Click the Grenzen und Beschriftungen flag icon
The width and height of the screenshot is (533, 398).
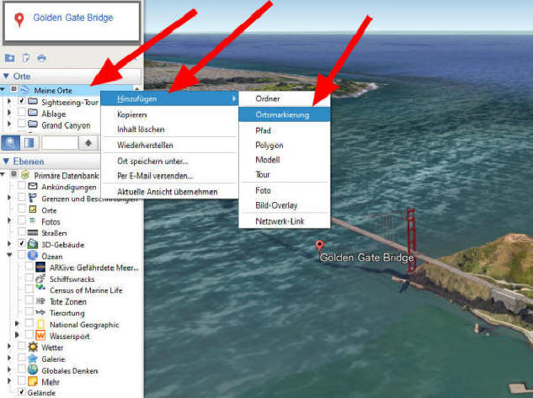click(33, 198)
